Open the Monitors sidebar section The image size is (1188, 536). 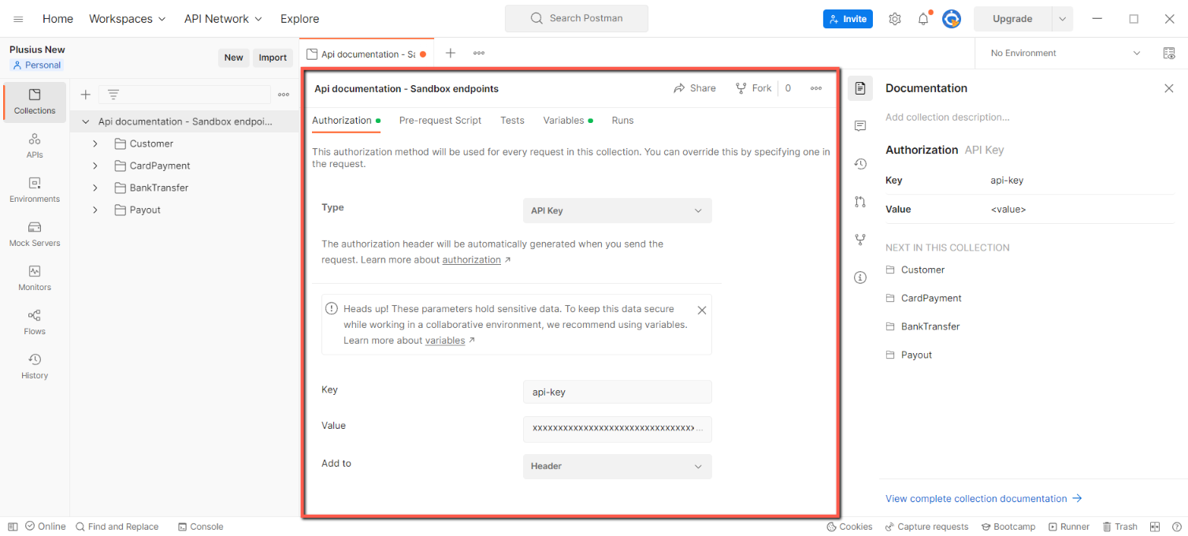(35, 278)
